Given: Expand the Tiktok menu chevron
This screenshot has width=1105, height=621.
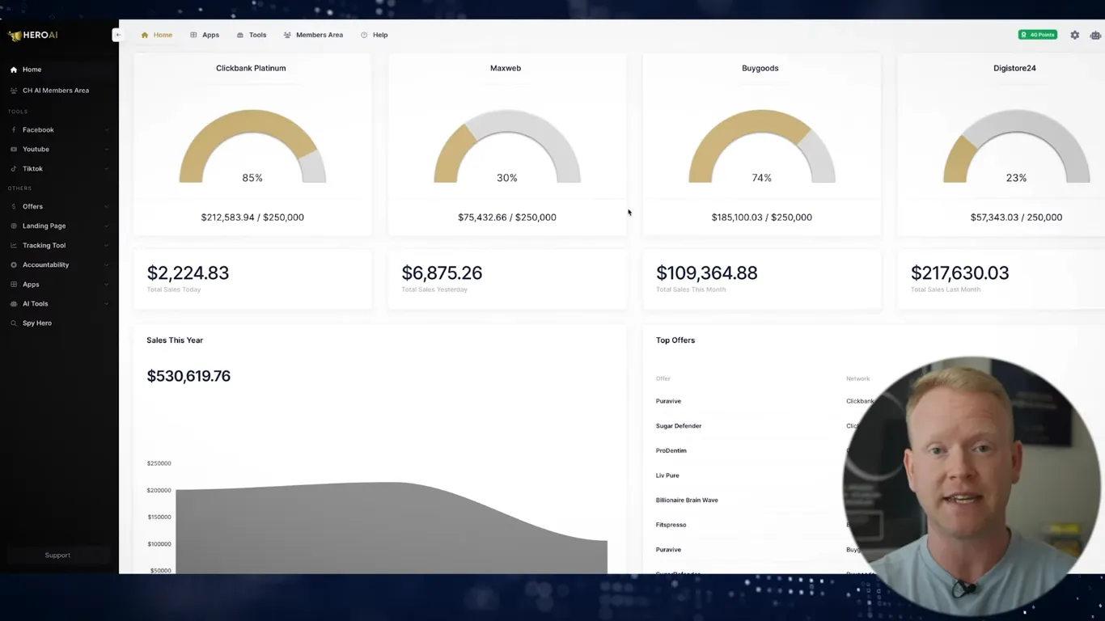Looking at the screenshot, I should pyautogui.click(x=107, y=168).
